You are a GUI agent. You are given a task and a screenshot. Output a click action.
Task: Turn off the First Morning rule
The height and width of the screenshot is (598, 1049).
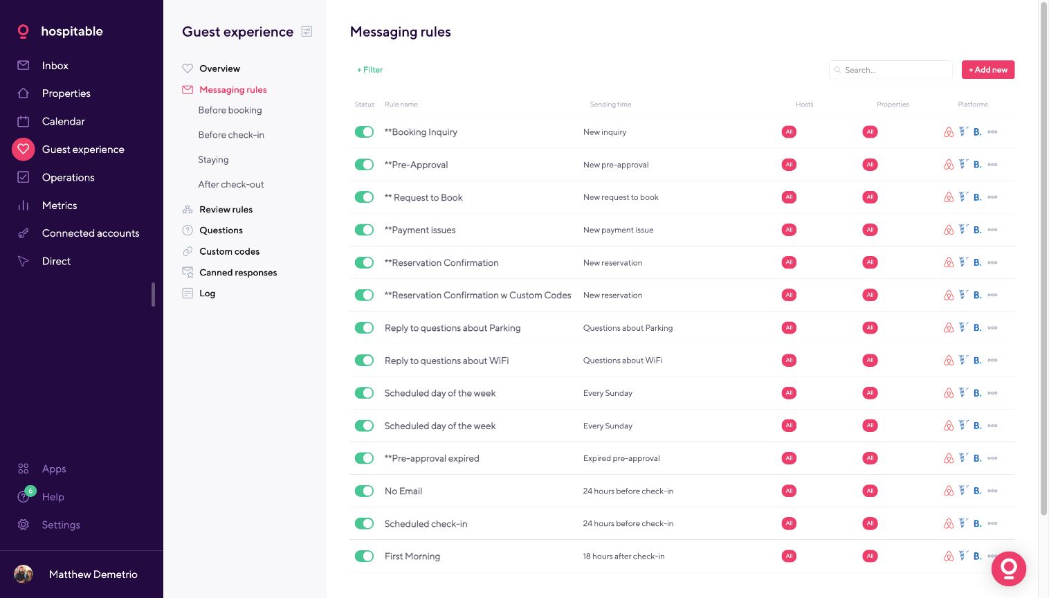[x=364, y=556]
